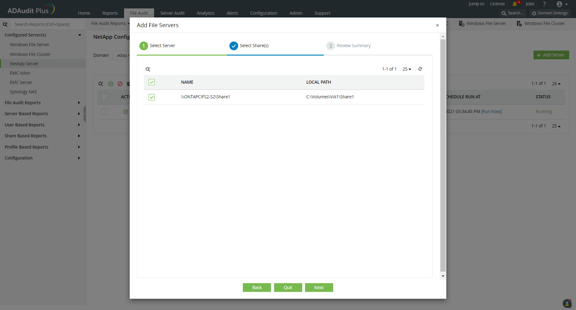
Task: Open the chat assistant icon at bottom right
Action: pos(567,303)
